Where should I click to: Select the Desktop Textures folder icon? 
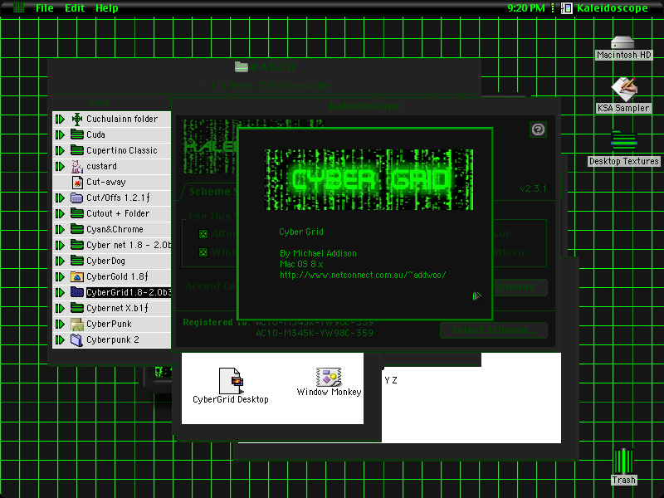pos(623,141)
